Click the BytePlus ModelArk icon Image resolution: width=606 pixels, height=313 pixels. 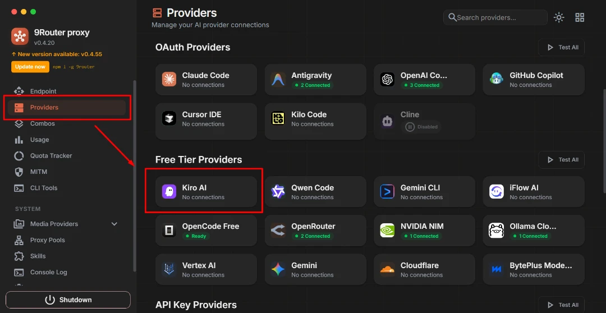[496, 269]
